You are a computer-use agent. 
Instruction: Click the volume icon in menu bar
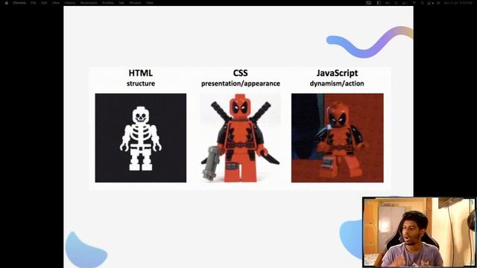388,3
